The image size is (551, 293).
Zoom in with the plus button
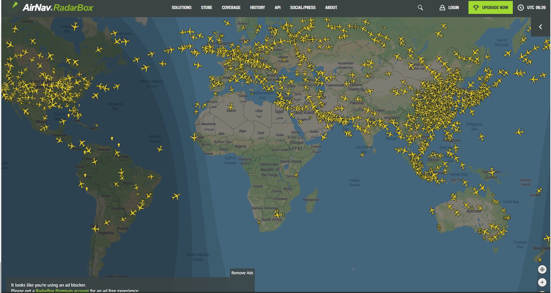542,282
